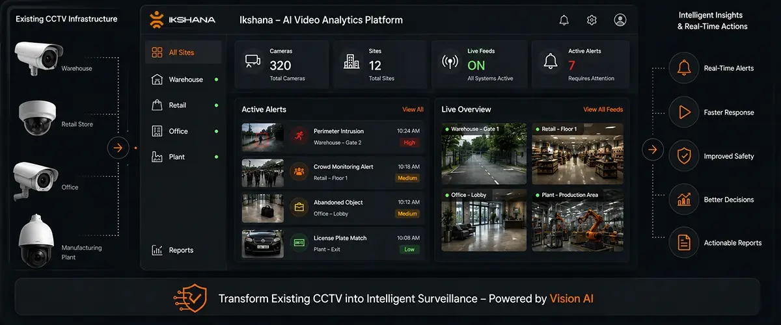Click the arrow circle beside CCTV cameras
This screenshot has height=325, width=781.
pyautogui.click(x=118, y=148)
